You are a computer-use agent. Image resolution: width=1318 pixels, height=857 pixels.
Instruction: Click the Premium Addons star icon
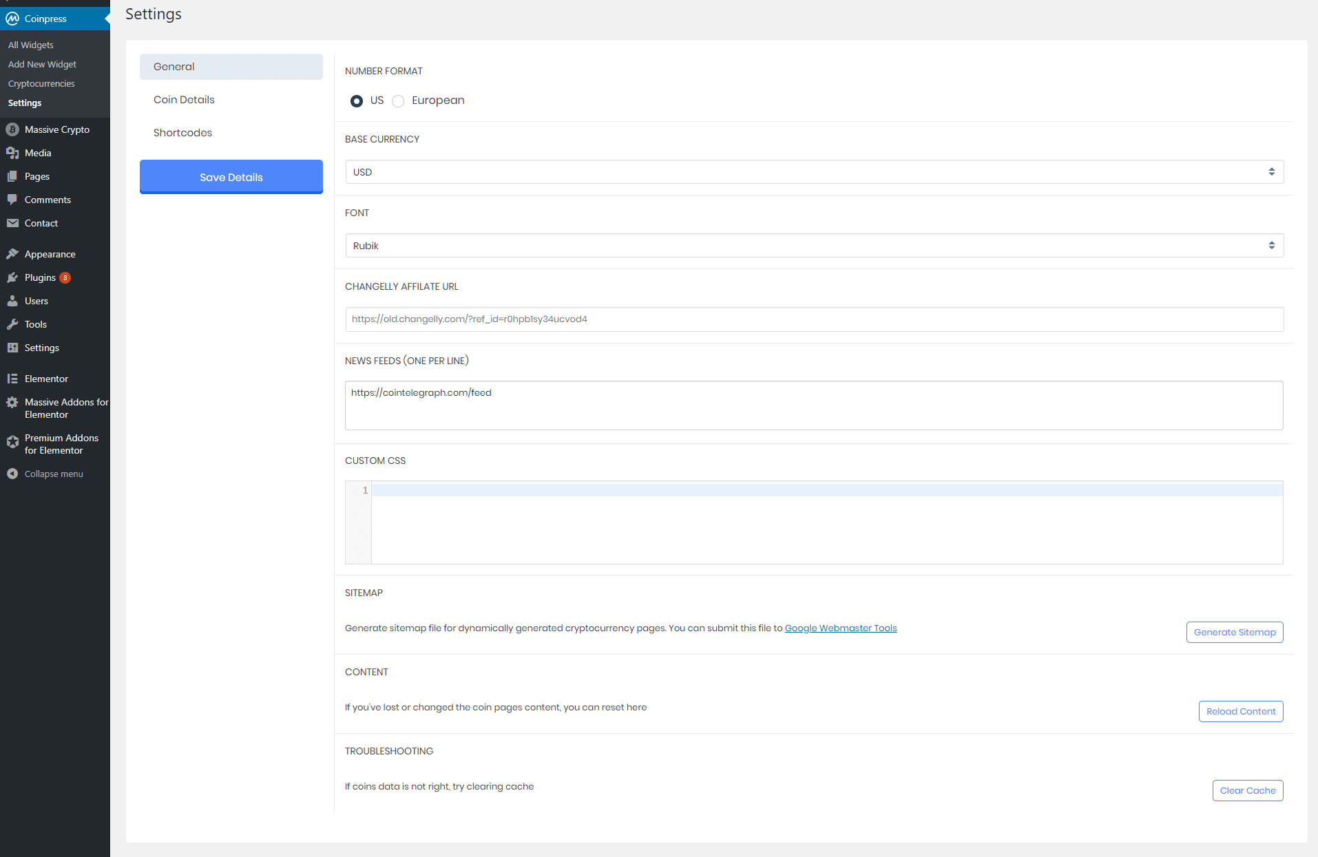[x=12, y=442]
